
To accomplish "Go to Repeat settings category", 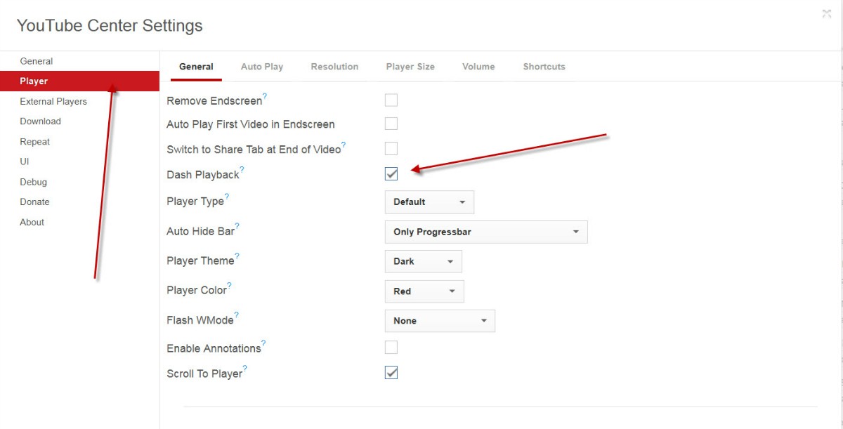I will (x=79, y=142).
